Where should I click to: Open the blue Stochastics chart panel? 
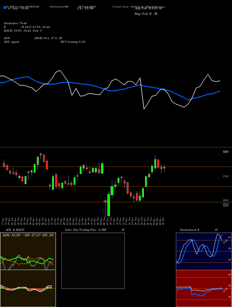(204, 251)
